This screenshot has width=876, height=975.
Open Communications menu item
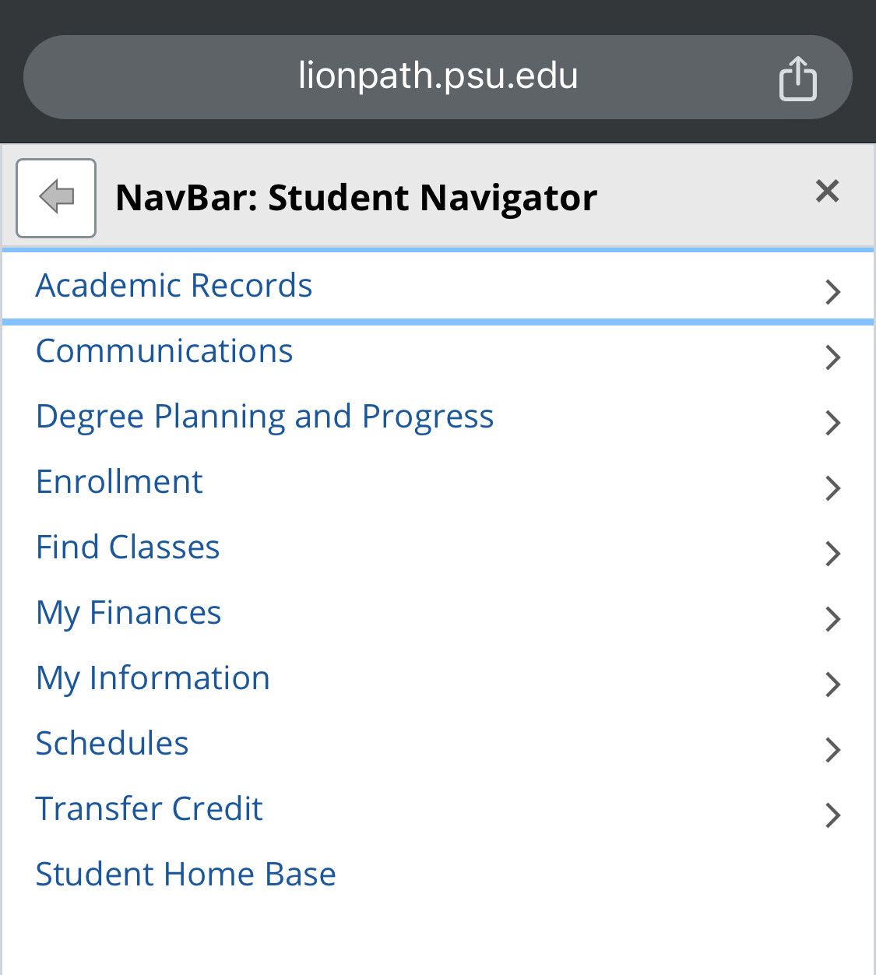click(164, 351)
